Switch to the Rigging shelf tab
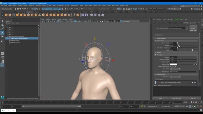Screen dimensions: 203x114 (37, 12)
